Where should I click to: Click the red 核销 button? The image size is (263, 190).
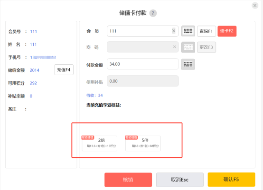128,180
